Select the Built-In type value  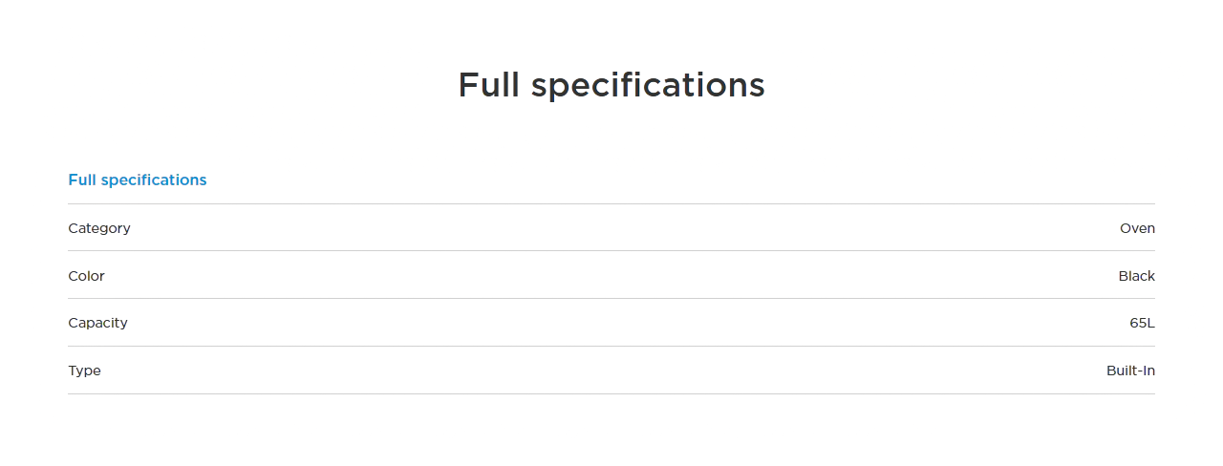[x=1130, y=371]
